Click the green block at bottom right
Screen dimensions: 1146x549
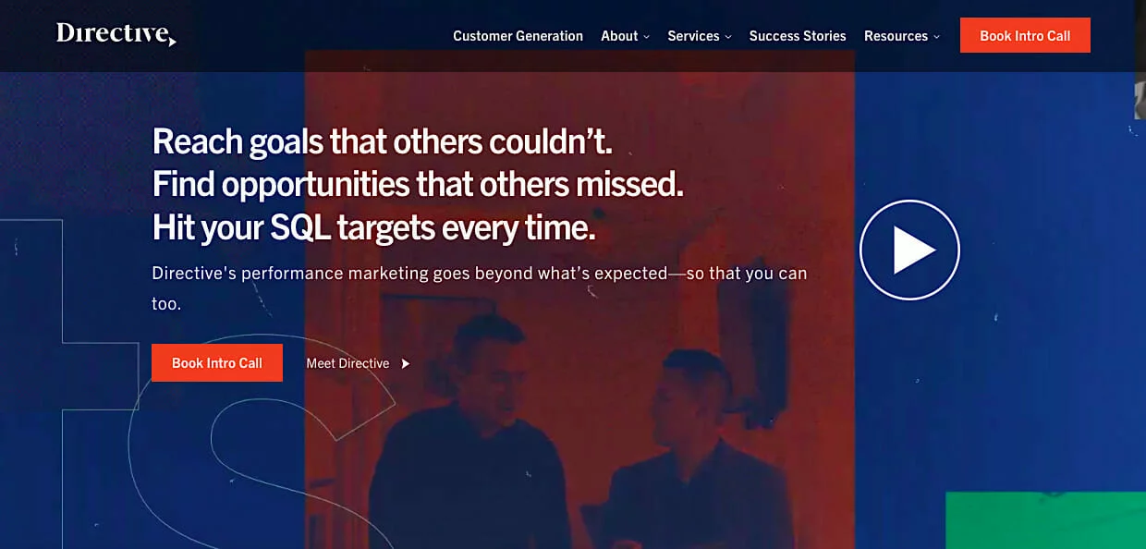point(1045,520)
